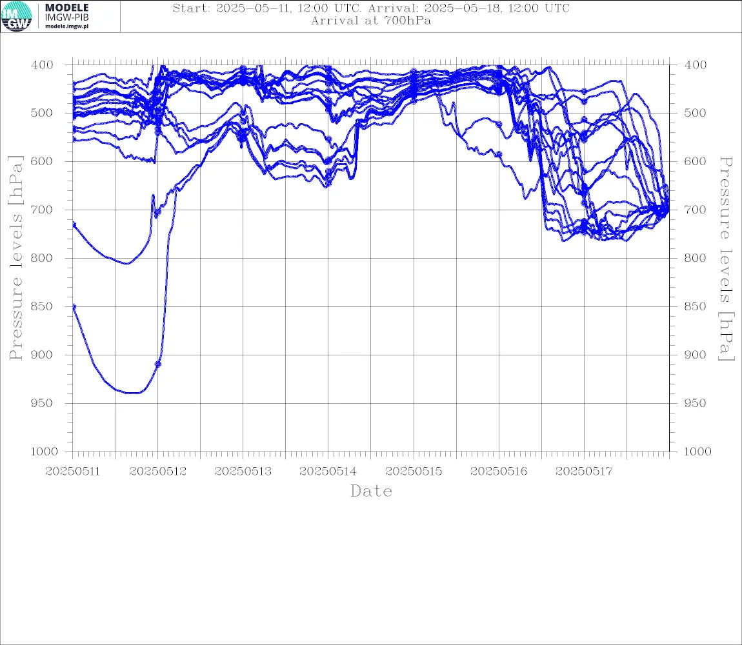
Task: Click trajectory marker near 910 hPa on 20250512
Action: tap(158, 364)
